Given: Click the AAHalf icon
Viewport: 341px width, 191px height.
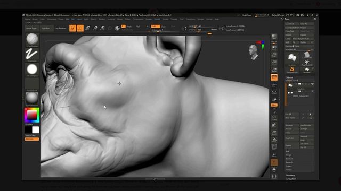Looking at the screenshot, I should point(274,70).
